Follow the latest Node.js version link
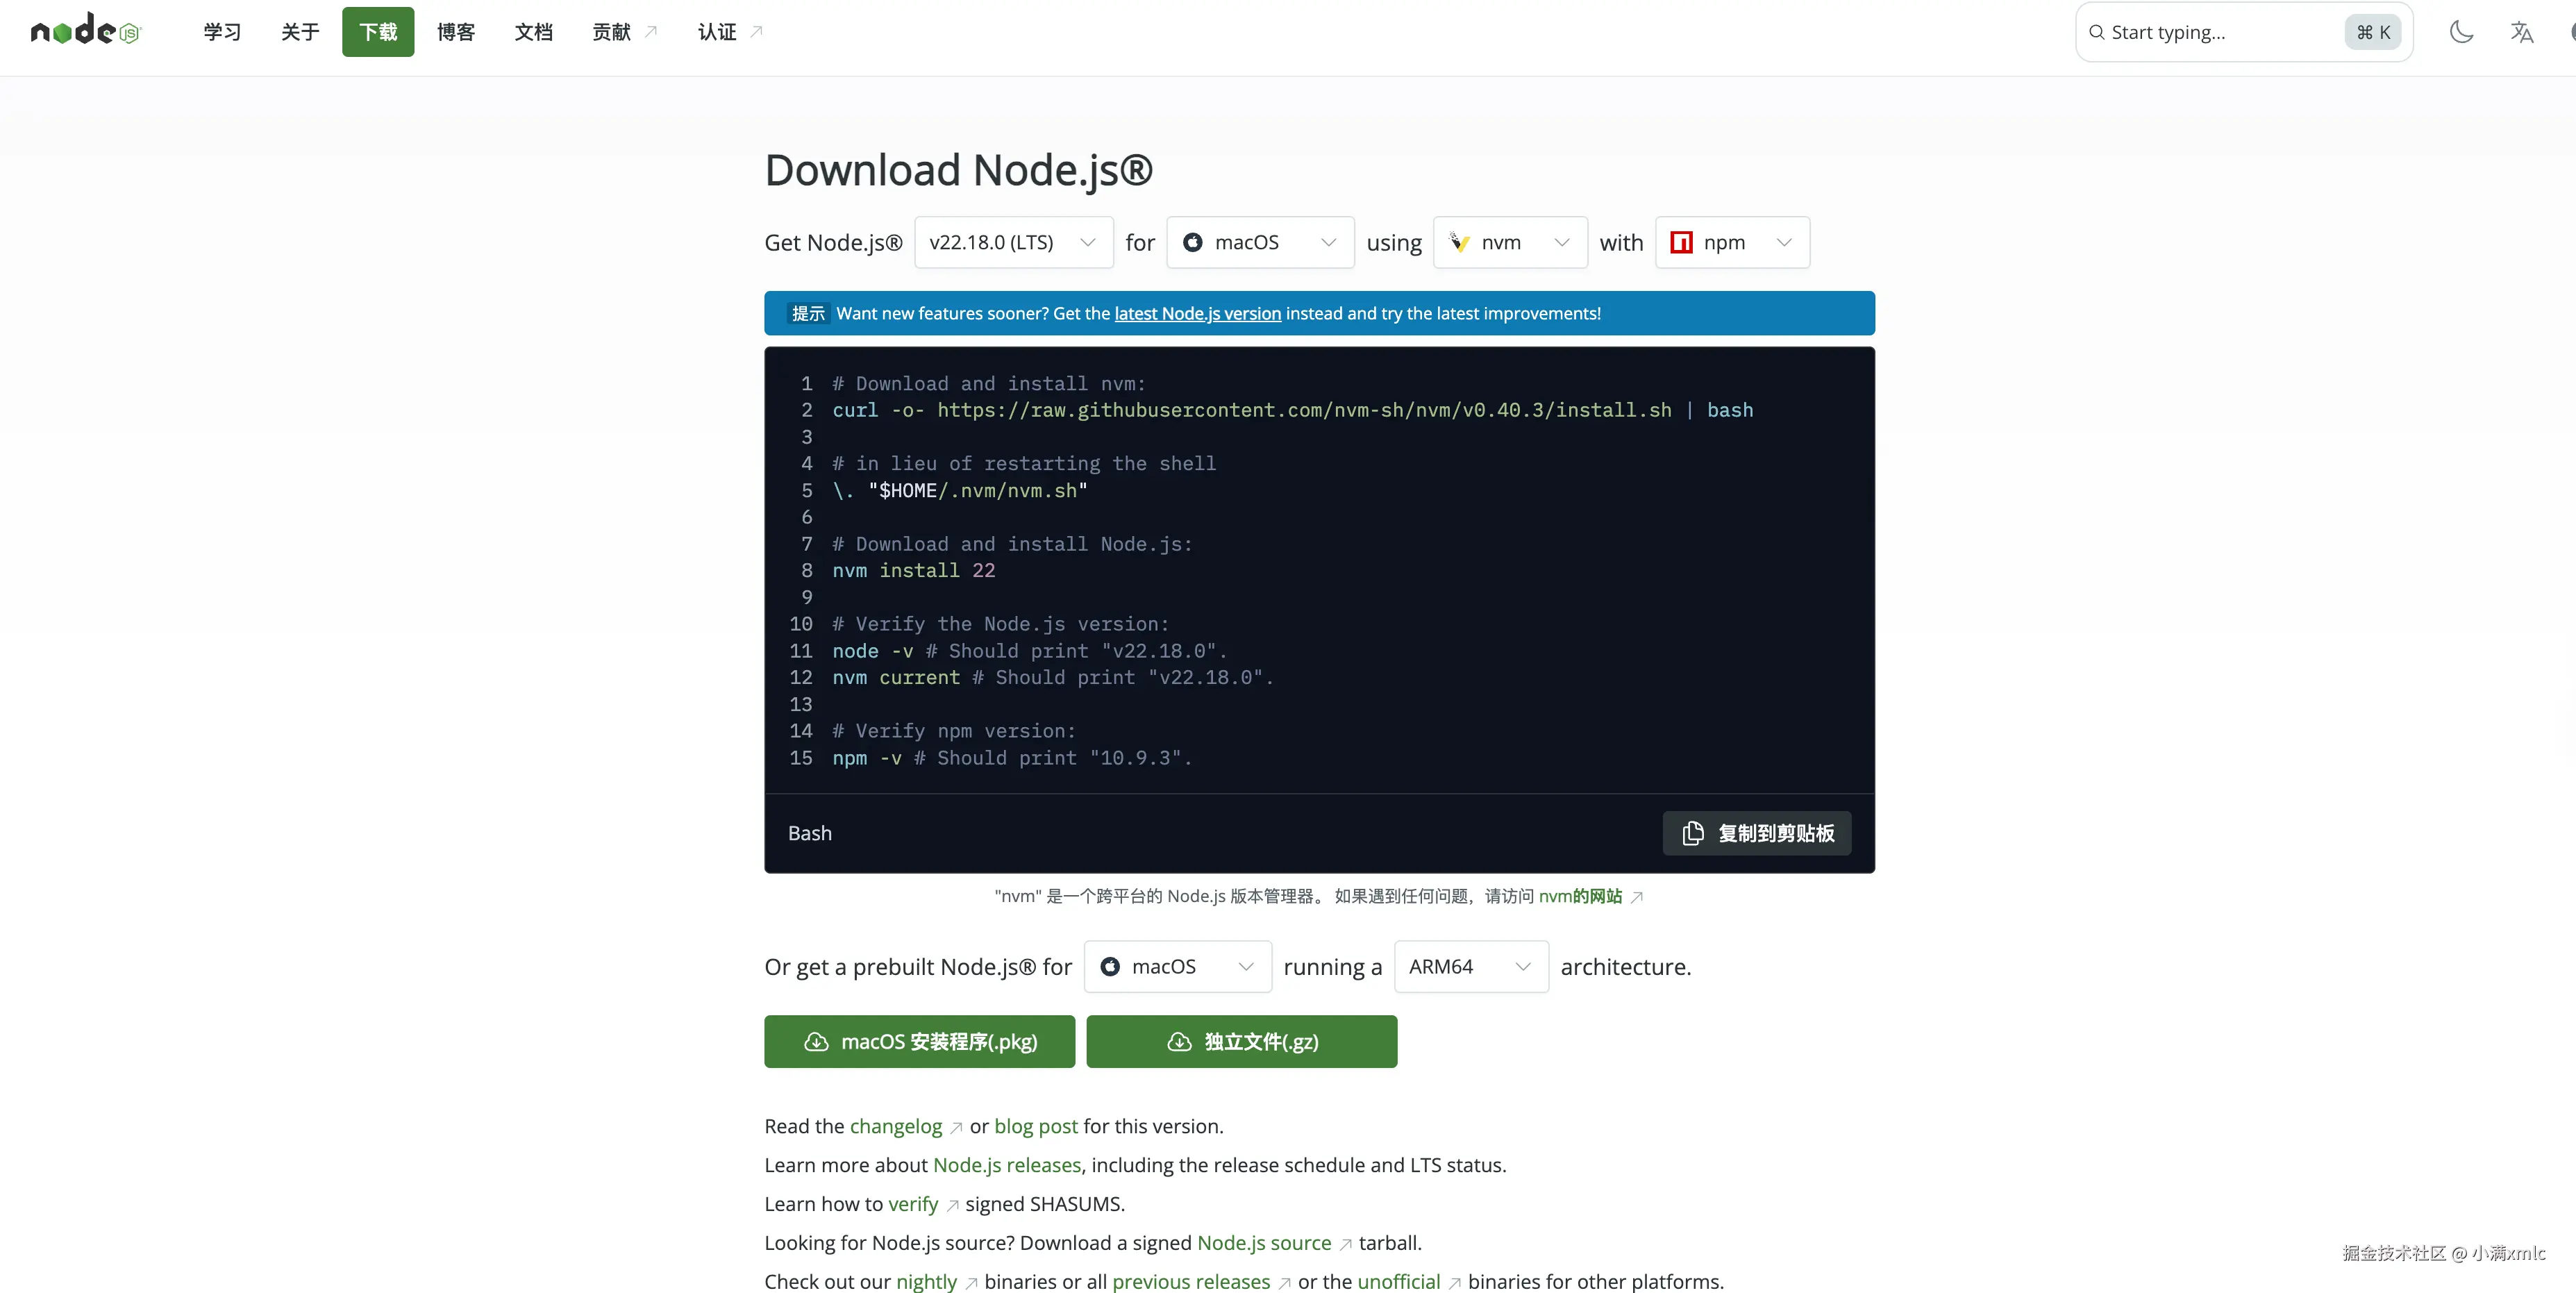2576x1293 pixels. coord(1197,313)
